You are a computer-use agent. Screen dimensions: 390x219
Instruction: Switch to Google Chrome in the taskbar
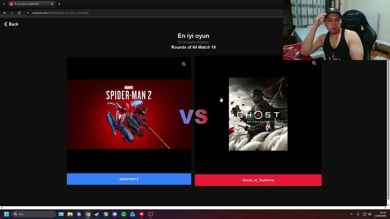pos(88,214)
